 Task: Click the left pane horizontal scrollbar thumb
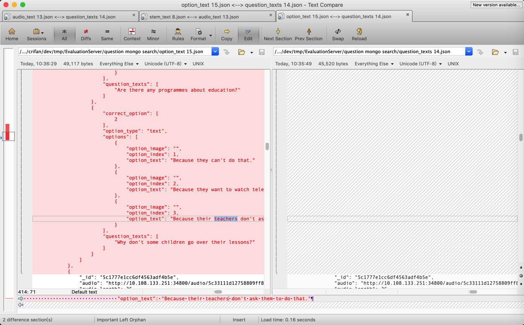click(x=218, y=292)
